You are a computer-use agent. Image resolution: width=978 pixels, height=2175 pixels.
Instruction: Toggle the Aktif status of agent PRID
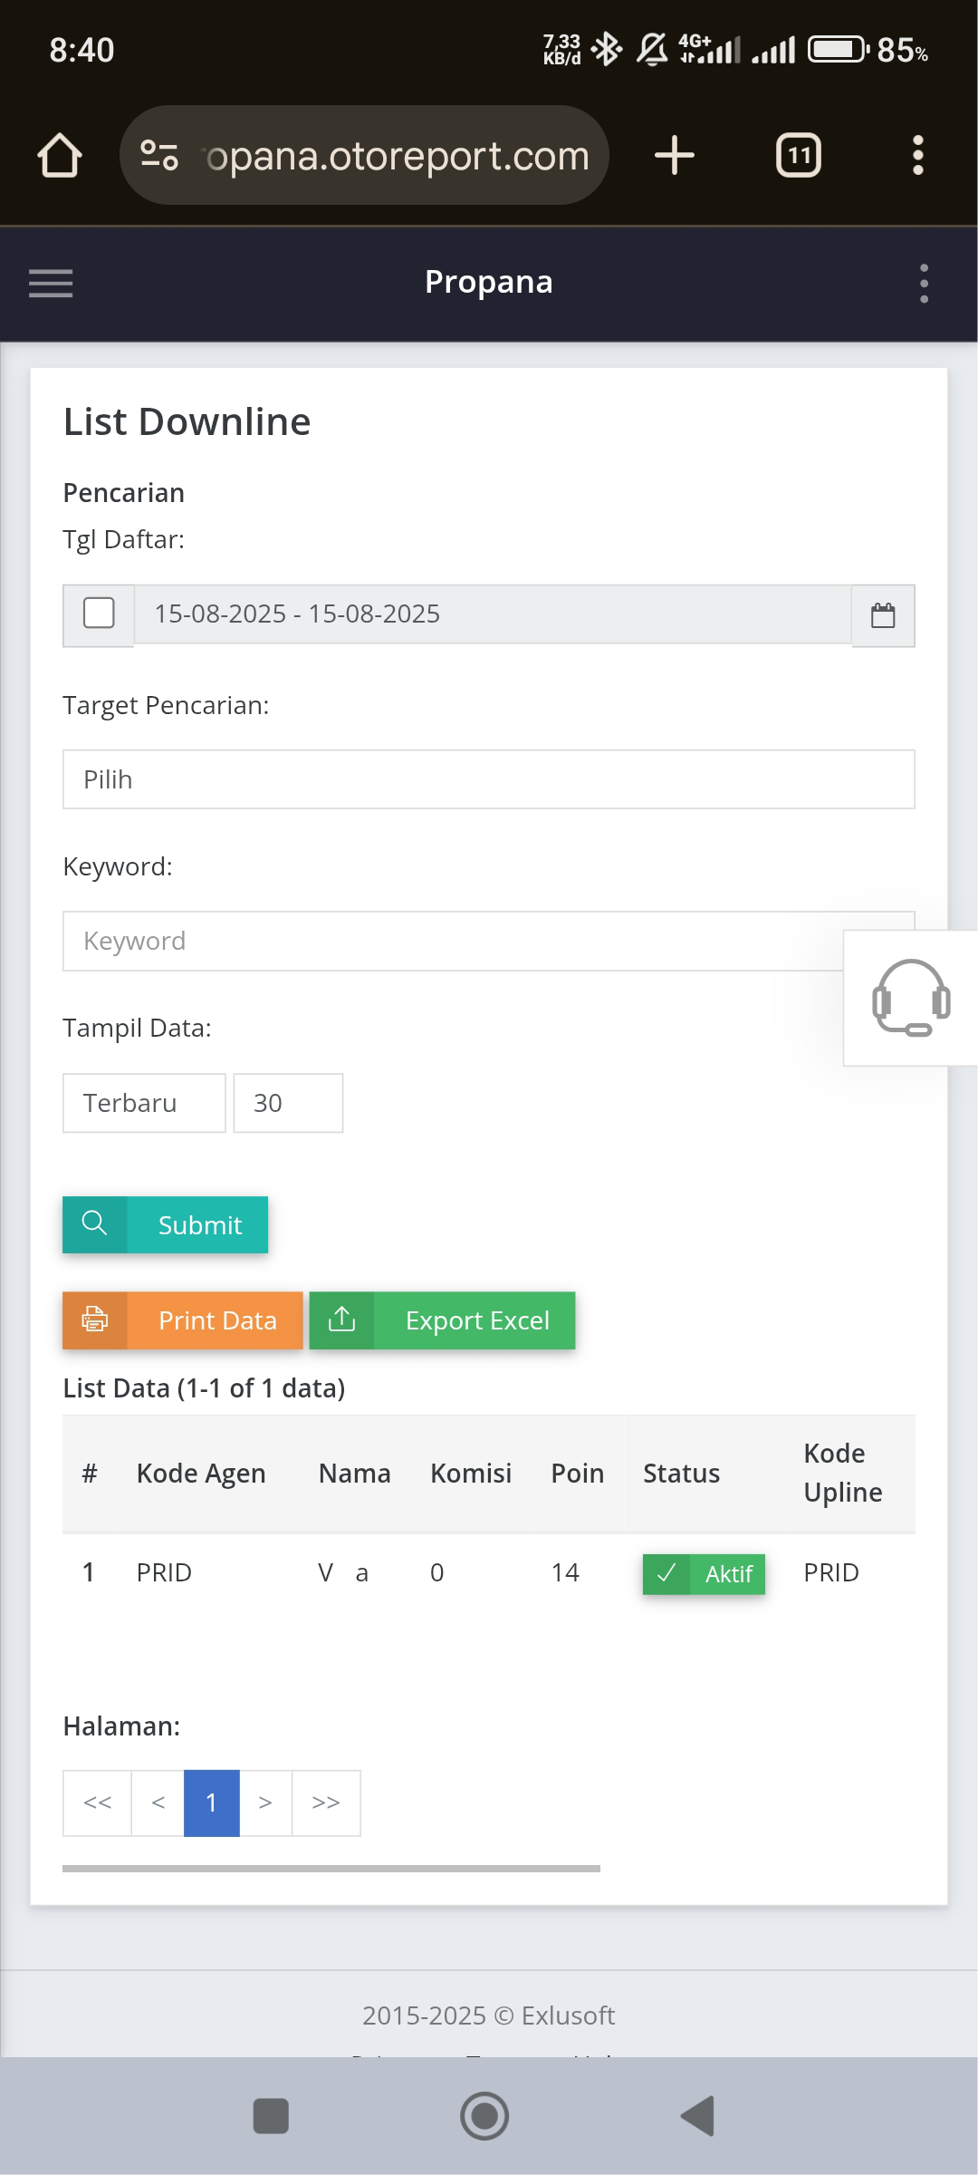pyautogui.click(x=704, y=1574)
